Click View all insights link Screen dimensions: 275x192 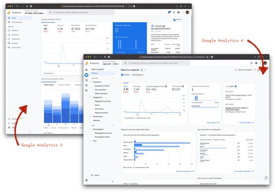tap(246, 122)
